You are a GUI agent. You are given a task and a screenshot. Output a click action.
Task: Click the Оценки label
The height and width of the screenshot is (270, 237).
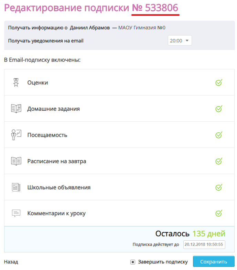click(x=37, y=83)
